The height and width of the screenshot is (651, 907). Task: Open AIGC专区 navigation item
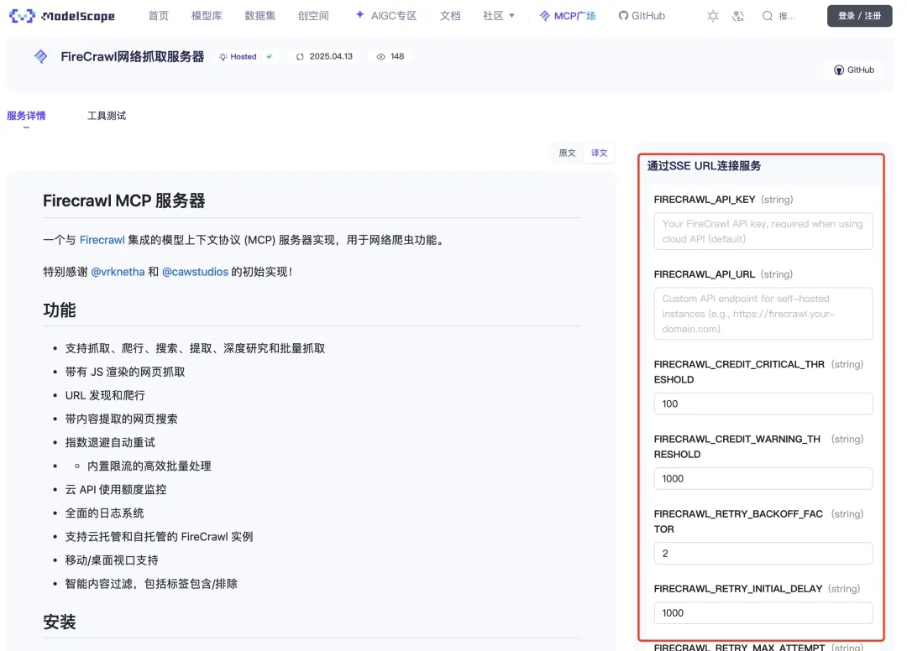(x=385, y=16)
